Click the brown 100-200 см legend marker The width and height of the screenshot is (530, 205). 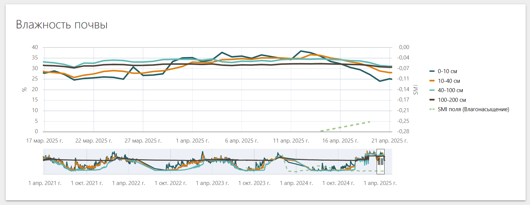coord(432,100)
